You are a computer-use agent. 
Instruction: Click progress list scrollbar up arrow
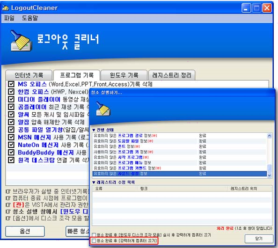(x=269, y=136)
